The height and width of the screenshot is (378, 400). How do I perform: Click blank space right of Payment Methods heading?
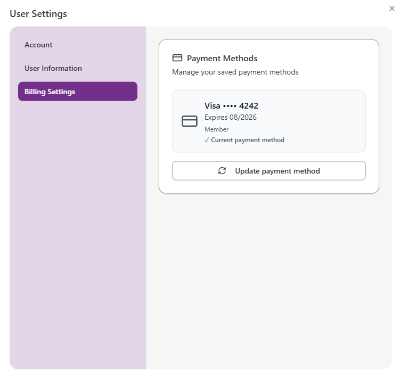320,59
